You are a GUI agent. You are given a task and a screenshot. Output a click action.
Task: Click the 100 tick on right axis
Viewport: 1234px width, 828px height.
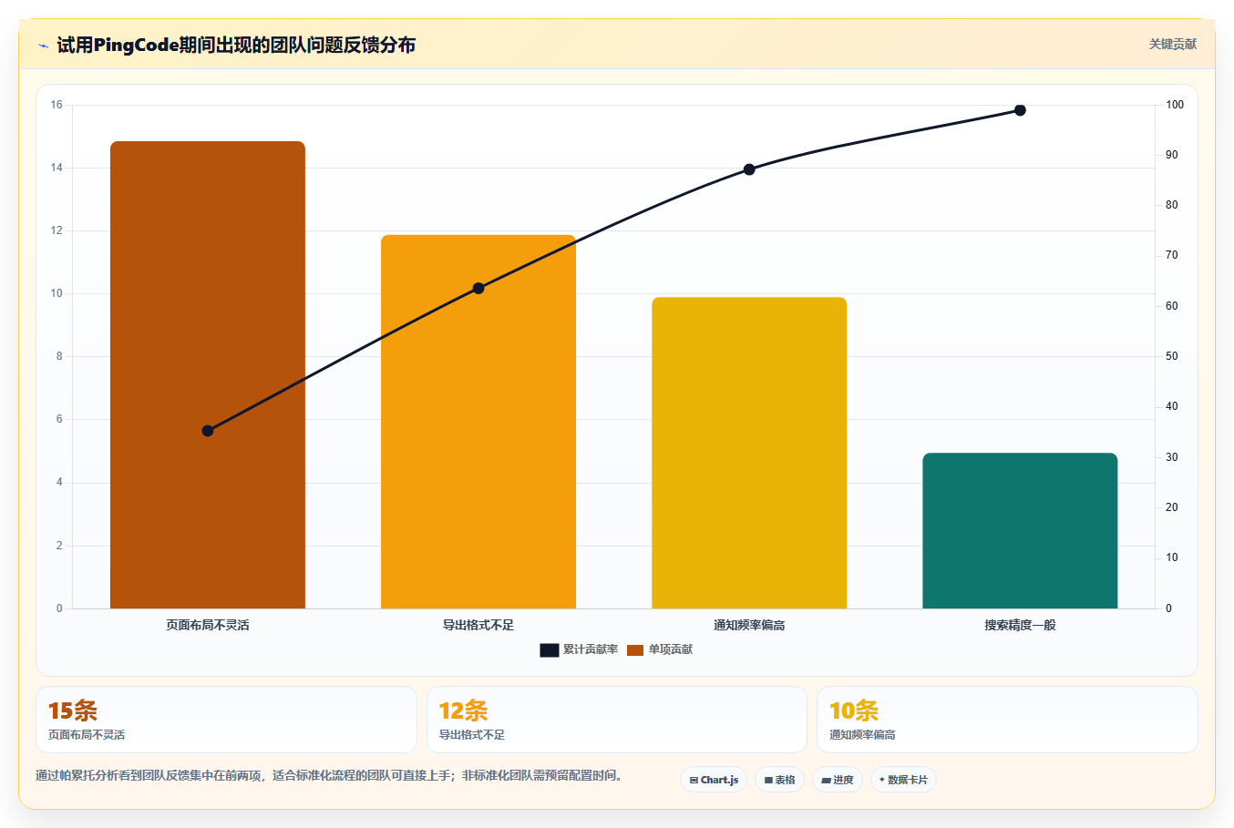[1175, 105]
